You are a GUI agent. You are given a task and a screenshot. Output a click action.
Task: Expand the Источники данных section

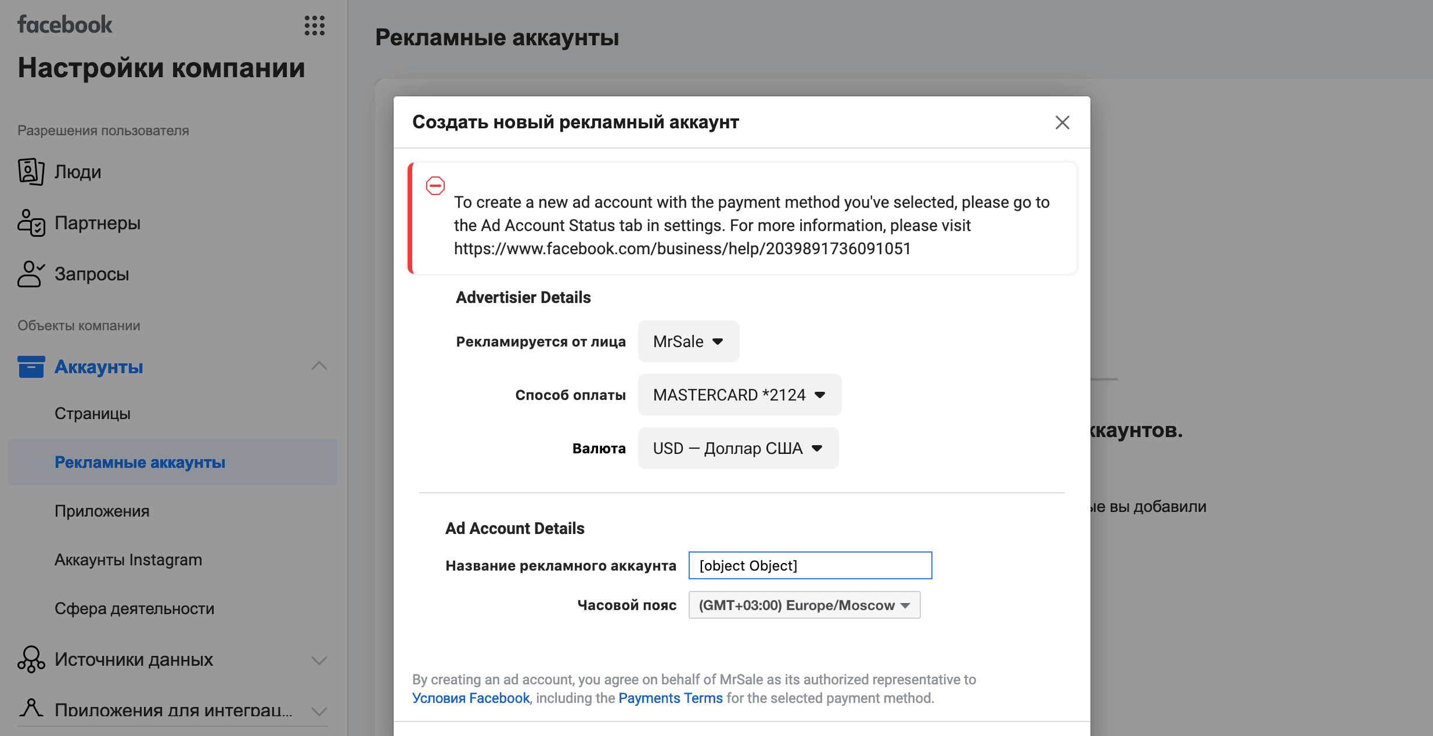point(319,660)
